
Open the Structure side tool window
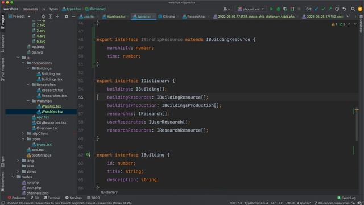point(3,43)
